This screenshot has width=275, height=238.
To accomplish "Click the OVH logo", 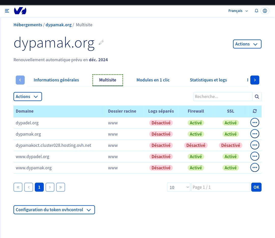I will tap(20, 11).
